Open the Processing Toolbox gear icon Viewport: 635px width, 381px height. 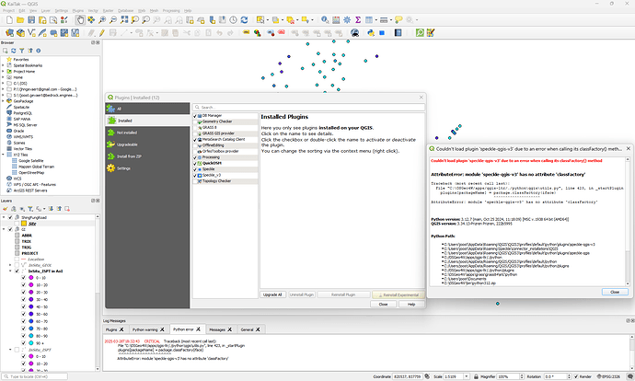tap(347, 20)
